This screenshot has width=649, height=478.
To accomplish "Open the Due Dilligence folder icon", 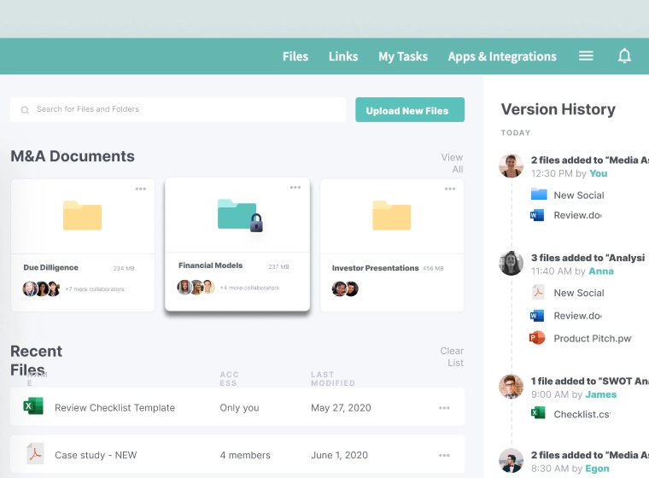I will (82, 215).
